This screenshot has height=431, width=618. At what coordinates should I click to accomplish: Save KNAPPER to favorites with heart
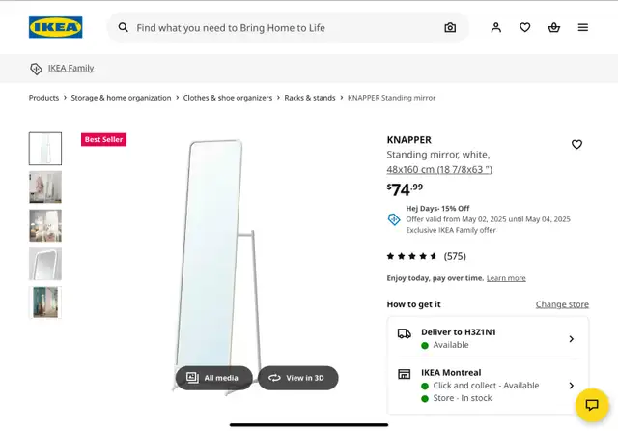point(576,144)
